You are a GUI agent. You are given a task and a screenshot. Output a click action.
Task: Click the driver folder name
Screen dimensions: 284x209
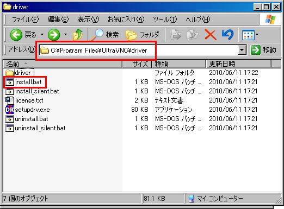[23, 73]
